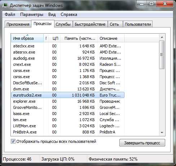Select the DiscSoftBusSe... process
The height and width of the screenshot is (166, 176).
pyautogui.click(x=67, y=83)
